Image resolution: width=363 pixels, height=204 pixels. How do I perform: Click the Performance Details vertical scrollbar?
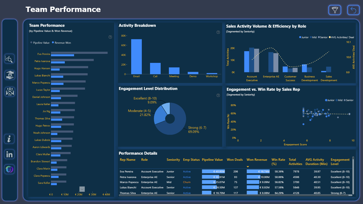353,175
